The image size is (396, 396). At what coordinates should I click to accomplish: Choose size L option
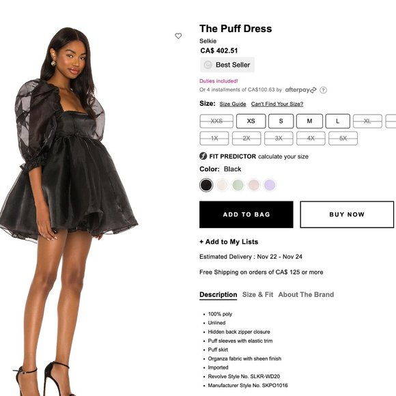pyautogui.click(x=338, y=122)
